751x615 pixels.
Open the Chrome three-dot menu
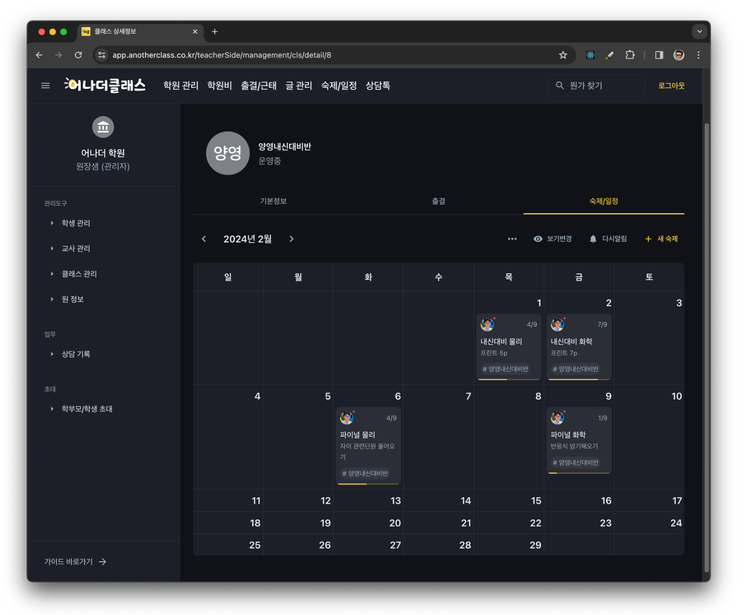click(x=698, y=55)
